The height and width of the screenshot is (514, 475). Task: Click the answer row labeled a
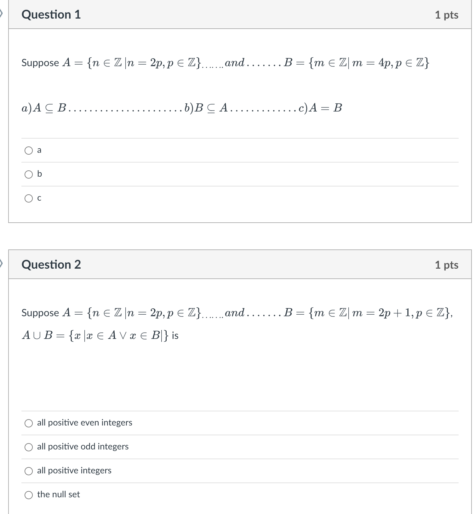[x=39, y=151]
